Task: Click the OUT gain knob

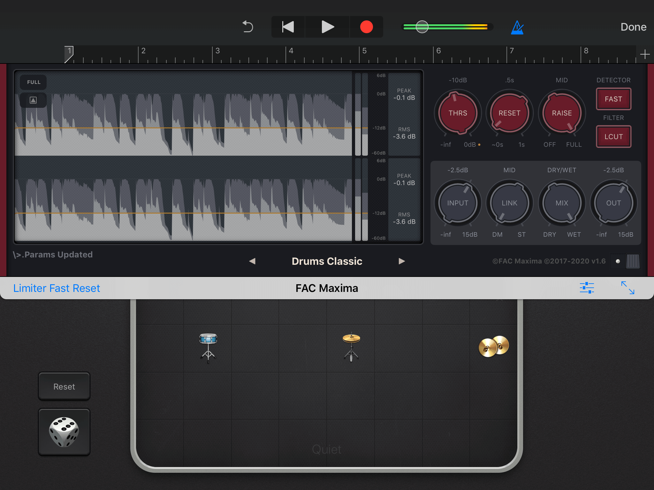Action: (x=613, y=203)
